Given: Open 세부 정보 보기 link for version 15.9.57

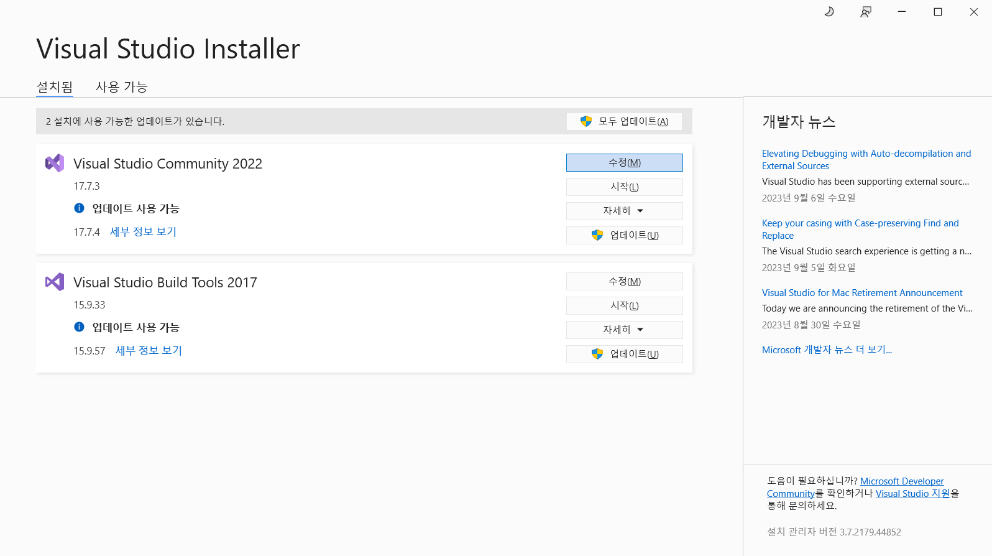Looking at the screenshot, I should coord(149,350).
